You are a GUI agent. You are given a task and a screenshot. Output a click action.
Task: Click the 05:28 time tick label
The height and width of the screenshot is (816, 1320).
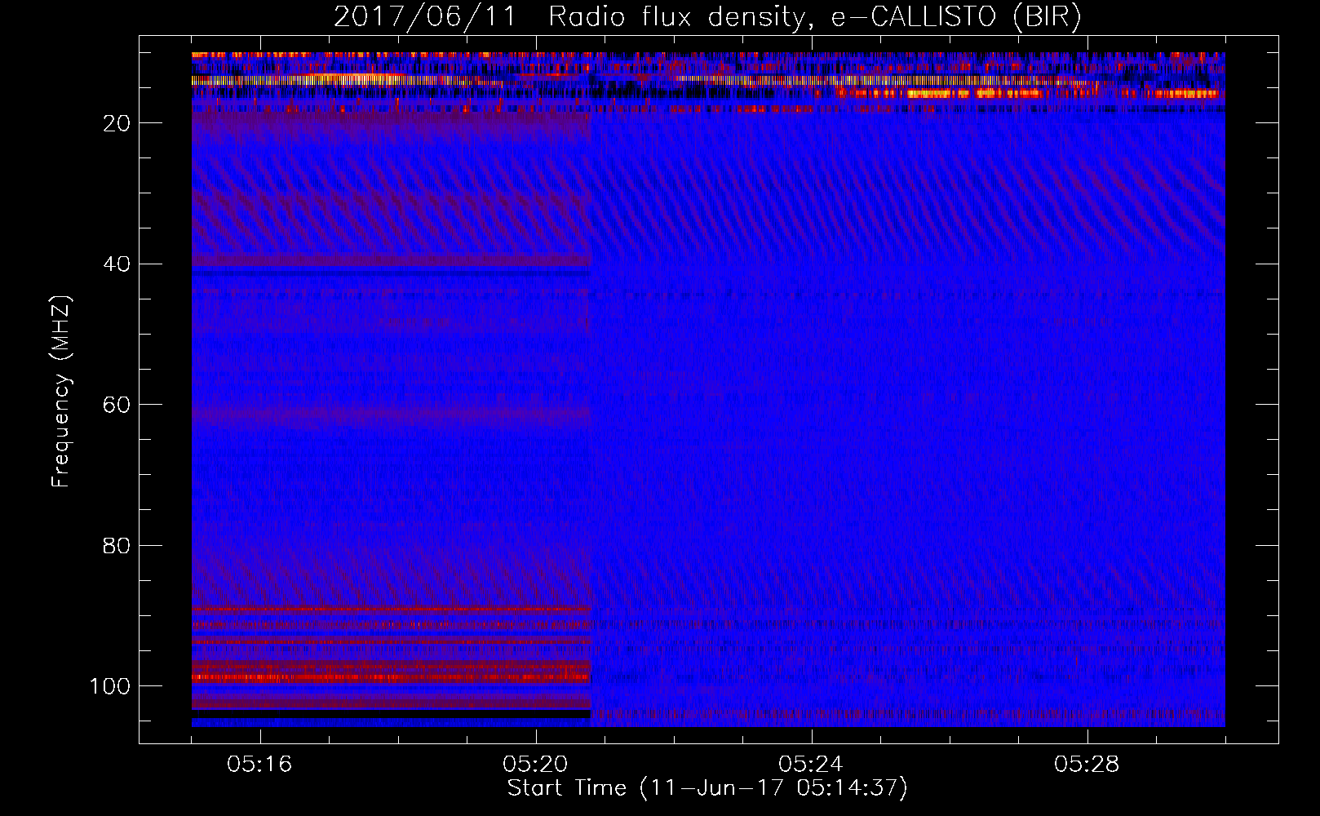1087,765
